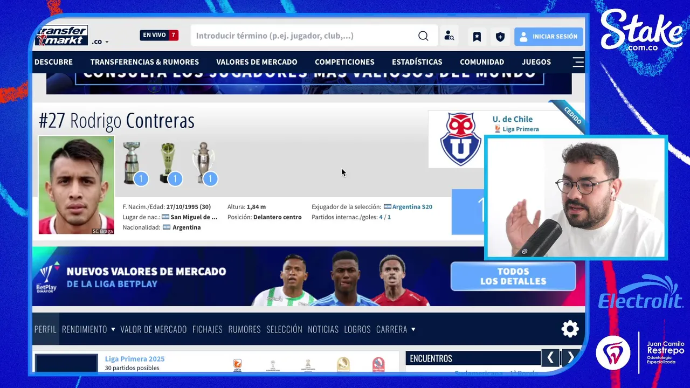Screen dimensions: 690x388
Task: Expand the RENDIMIENTO dropdown tab
Action: (88, 329)
